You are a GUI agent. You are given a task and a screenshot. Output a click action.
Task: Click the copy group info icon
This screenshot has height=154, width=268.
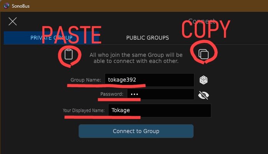click(203, 54)
